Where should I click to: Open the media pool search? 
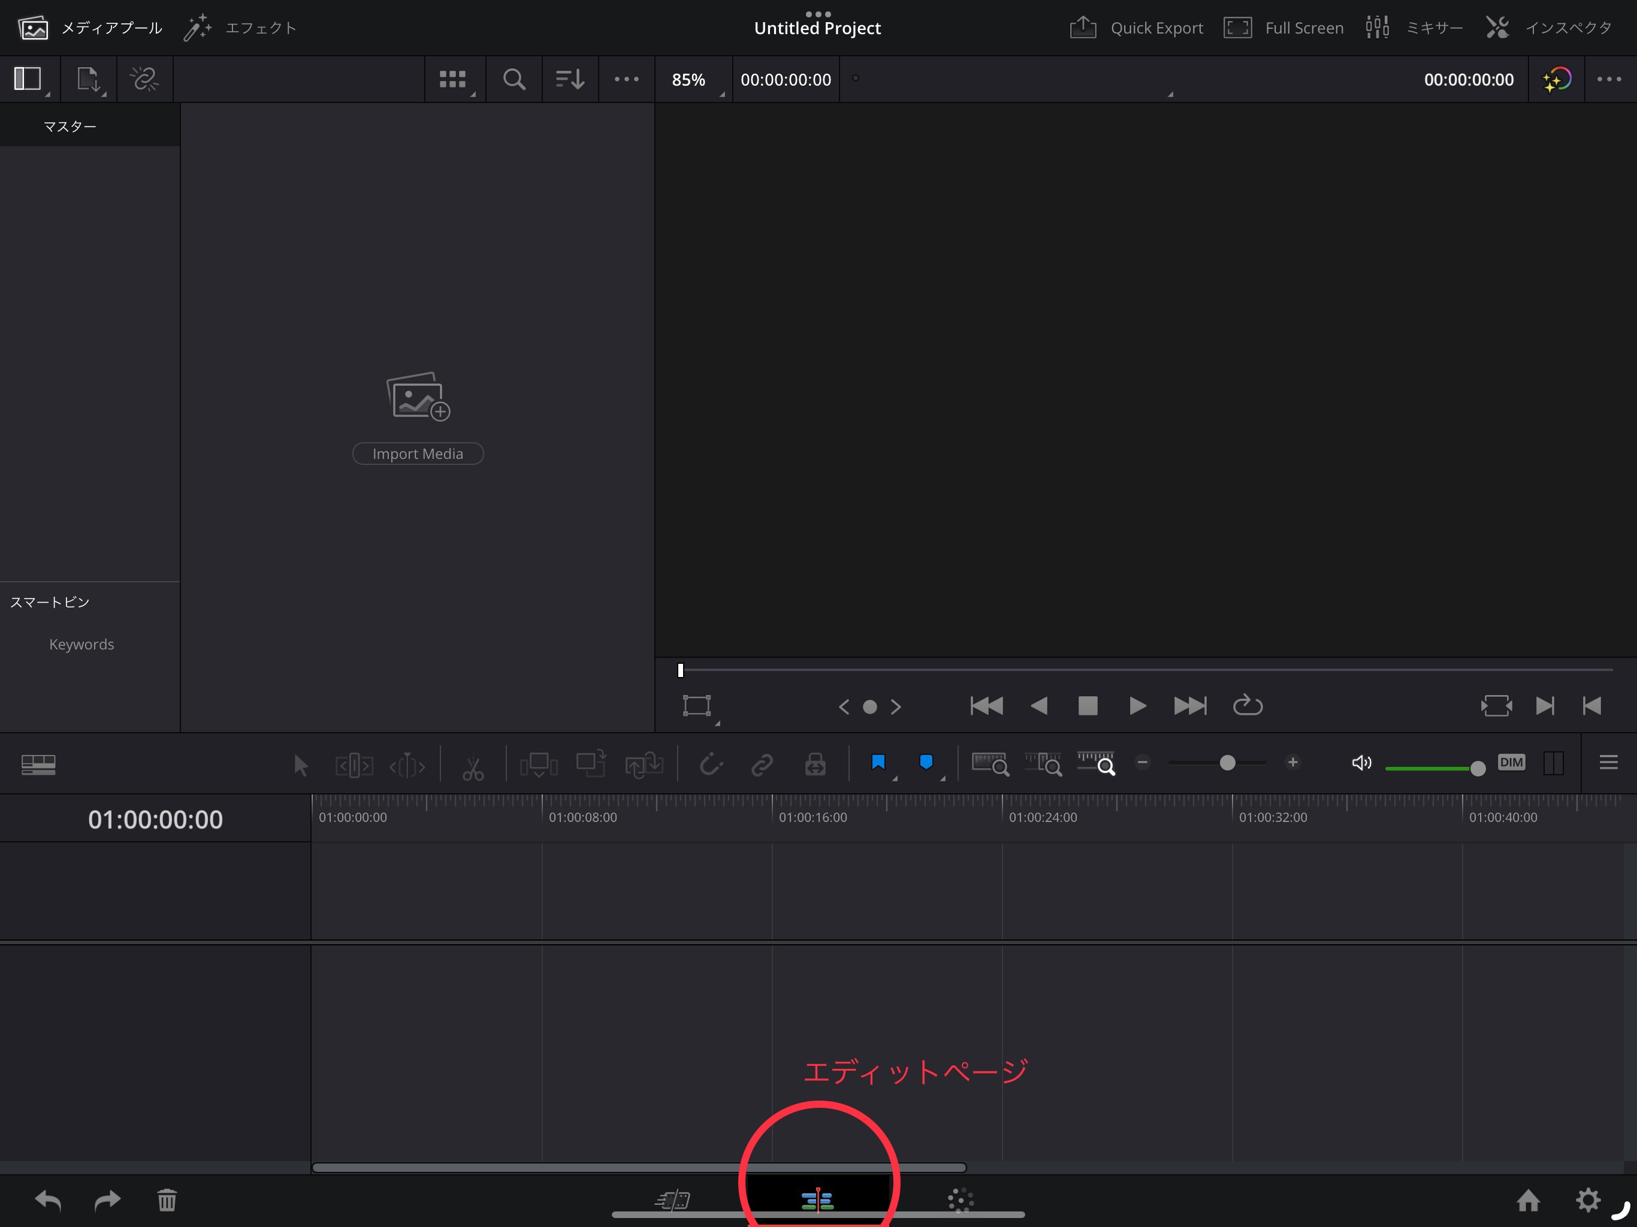click(514, 79)
